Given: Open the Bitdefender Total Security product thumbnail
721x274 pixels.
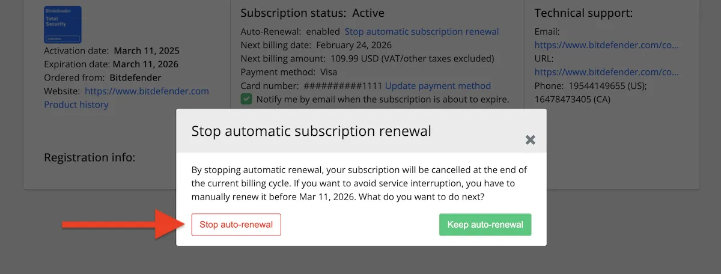Looking at the screenshot, I should tap(62, 25).
